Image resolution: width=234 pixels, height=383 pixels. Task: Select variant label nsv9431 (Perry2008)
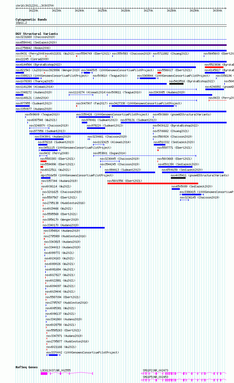30,54
